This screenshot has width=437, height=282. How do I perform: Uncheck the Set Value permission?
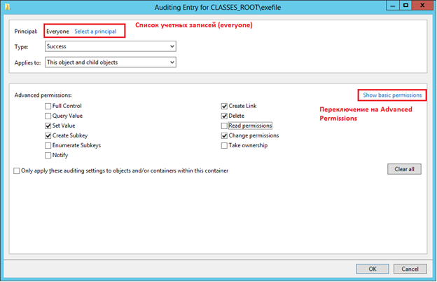(48, 126)
